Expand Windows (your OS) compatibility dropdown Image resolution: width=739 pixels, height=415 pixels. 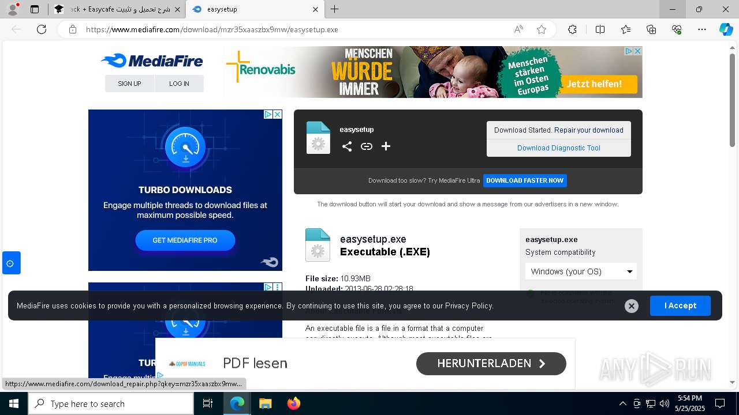pyautogui.click(x=581, y=271)
